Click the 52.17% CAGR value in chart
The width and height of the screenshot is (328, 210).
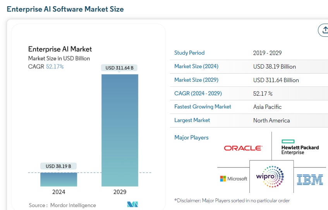(56, 66)
